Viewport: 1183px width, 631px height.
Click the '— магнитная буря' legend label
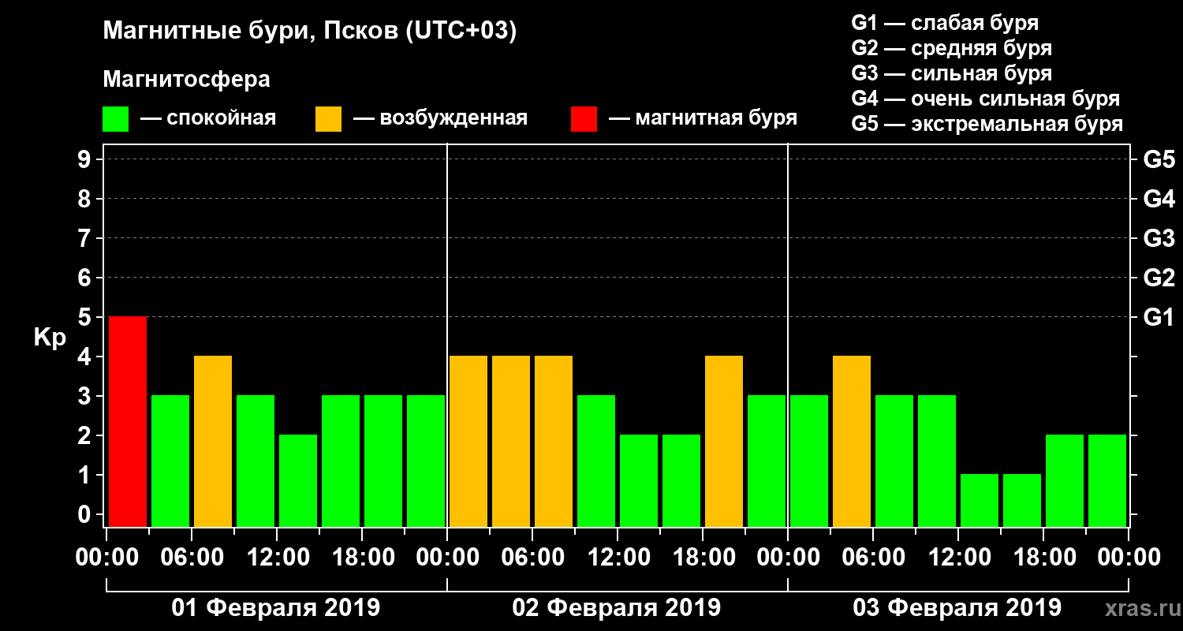pos(703,119)
